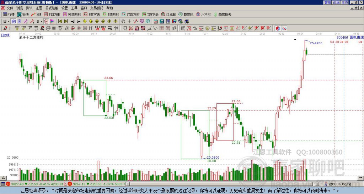364x194 pixels.
Task: Open the P四方形 square tool
Action: pyautogui.click(x=52, y=14)
